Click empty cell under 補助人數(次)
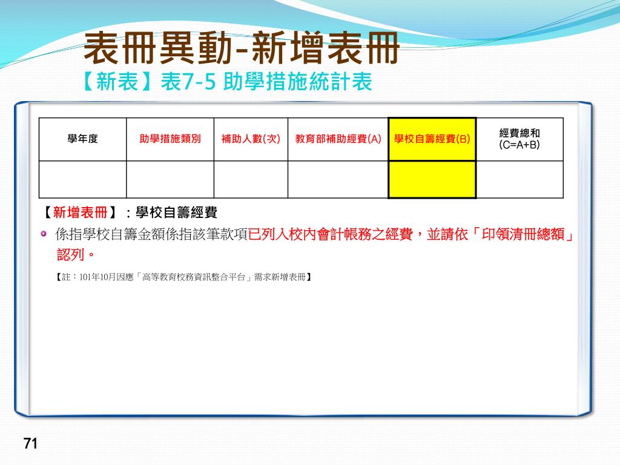 click(251, 179)
